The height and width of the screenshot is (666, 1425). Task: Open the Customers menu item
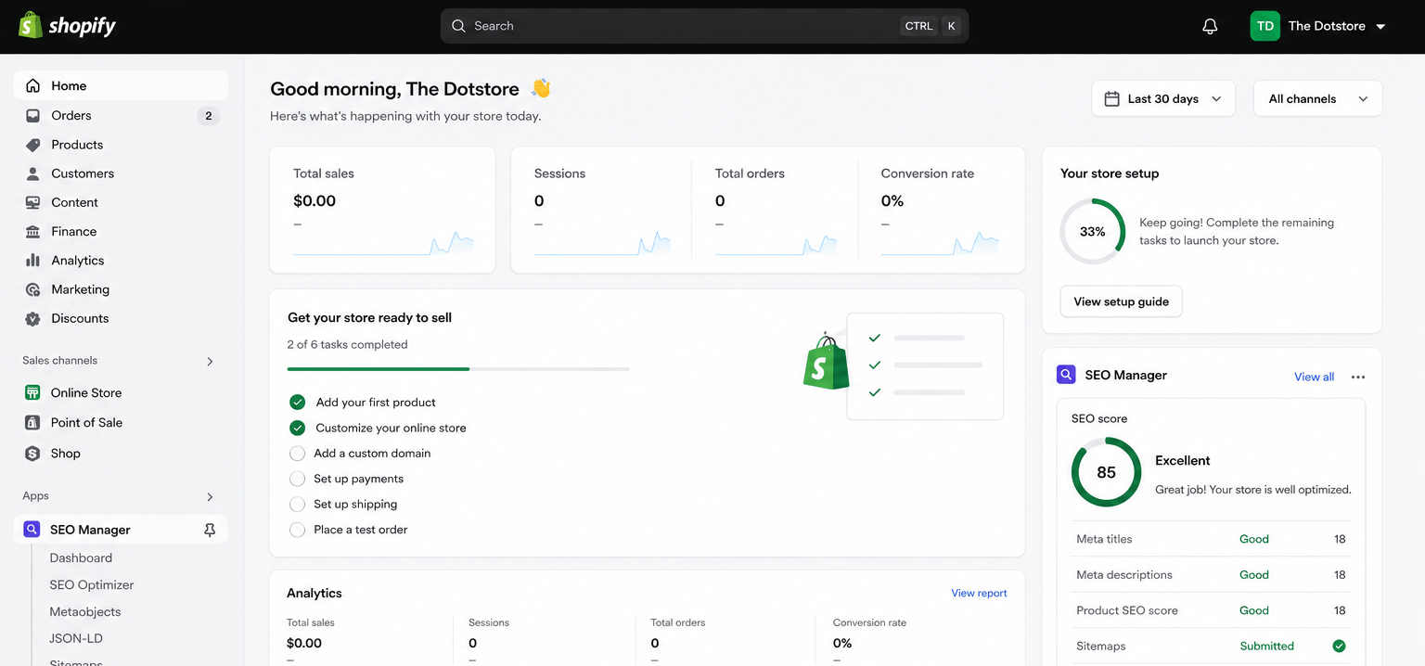[x=121, y=173]
